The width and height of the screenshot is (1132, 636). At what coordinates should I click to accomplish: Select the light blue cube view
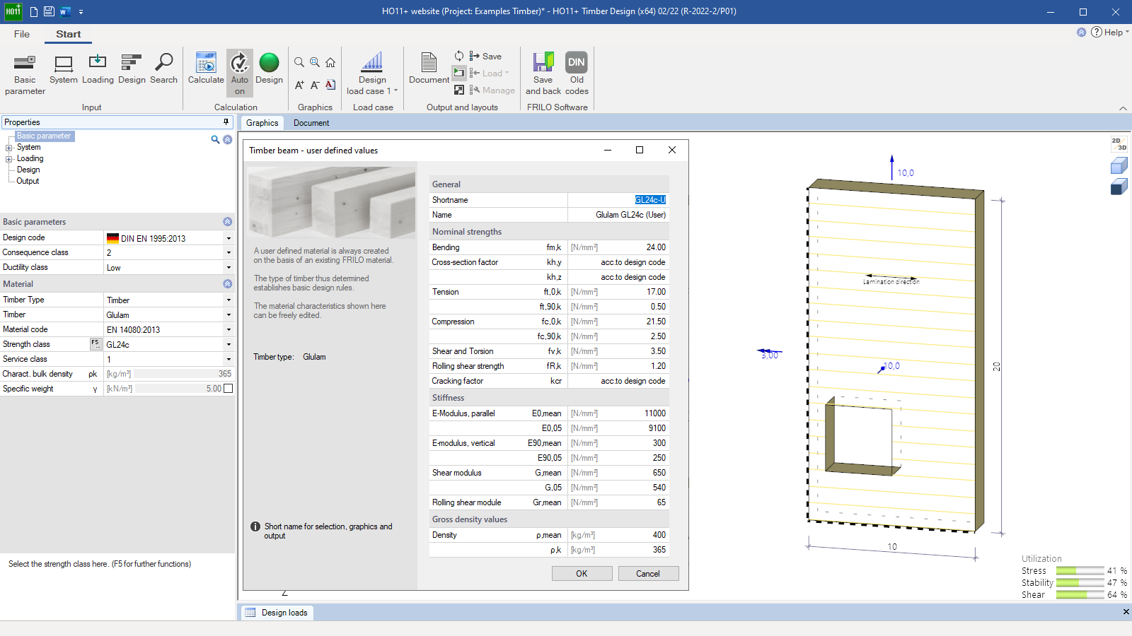[1119, 165]
